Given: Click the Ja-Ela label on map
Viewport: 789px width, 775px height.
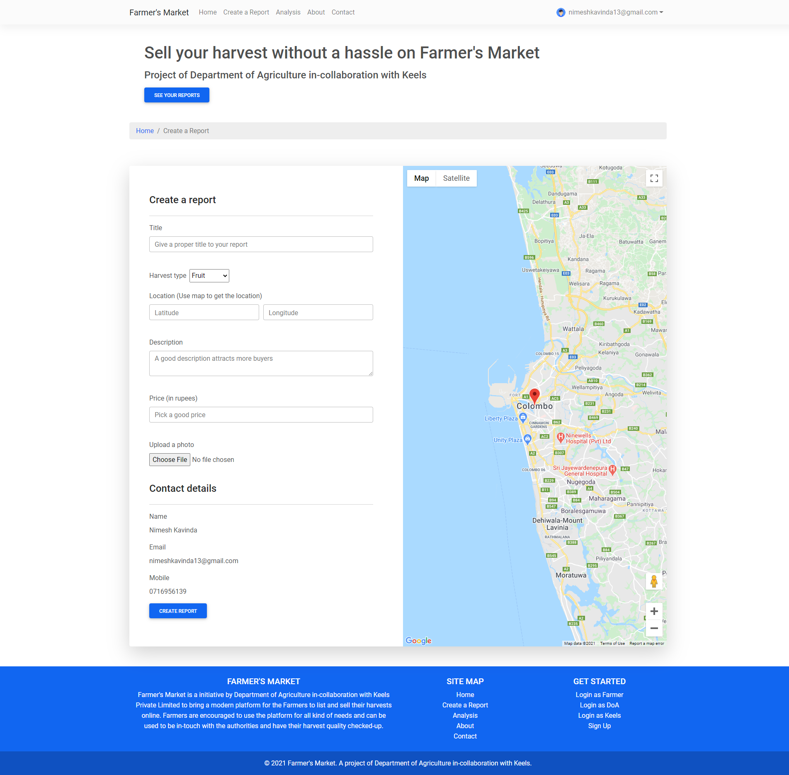Looking at the screenshot, I should [587, 236].
